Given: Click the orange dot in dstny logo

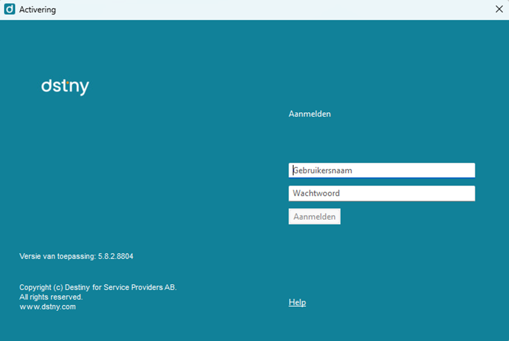Looking at the screenshot, I should (x=67, y=82).
